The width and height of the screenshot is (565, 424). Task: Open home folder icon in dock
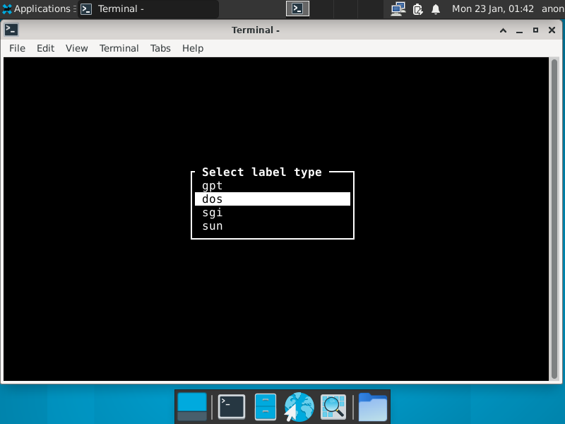pos(373,407)
